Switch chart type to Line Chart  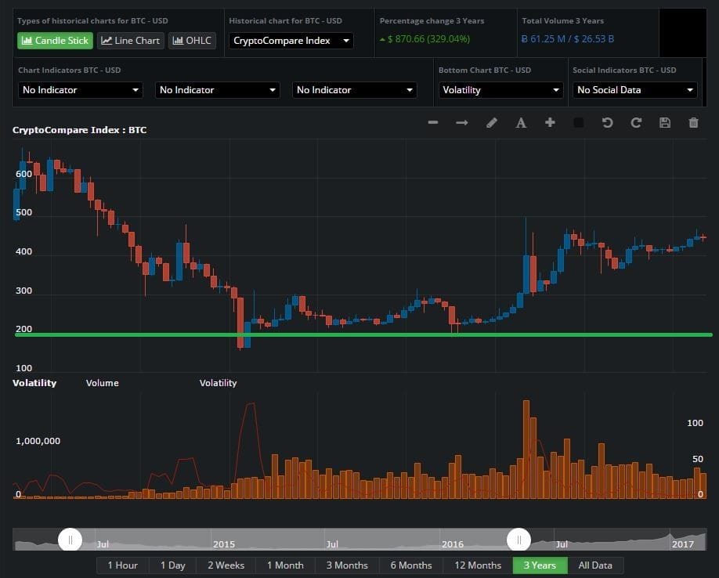coord(130,40)
